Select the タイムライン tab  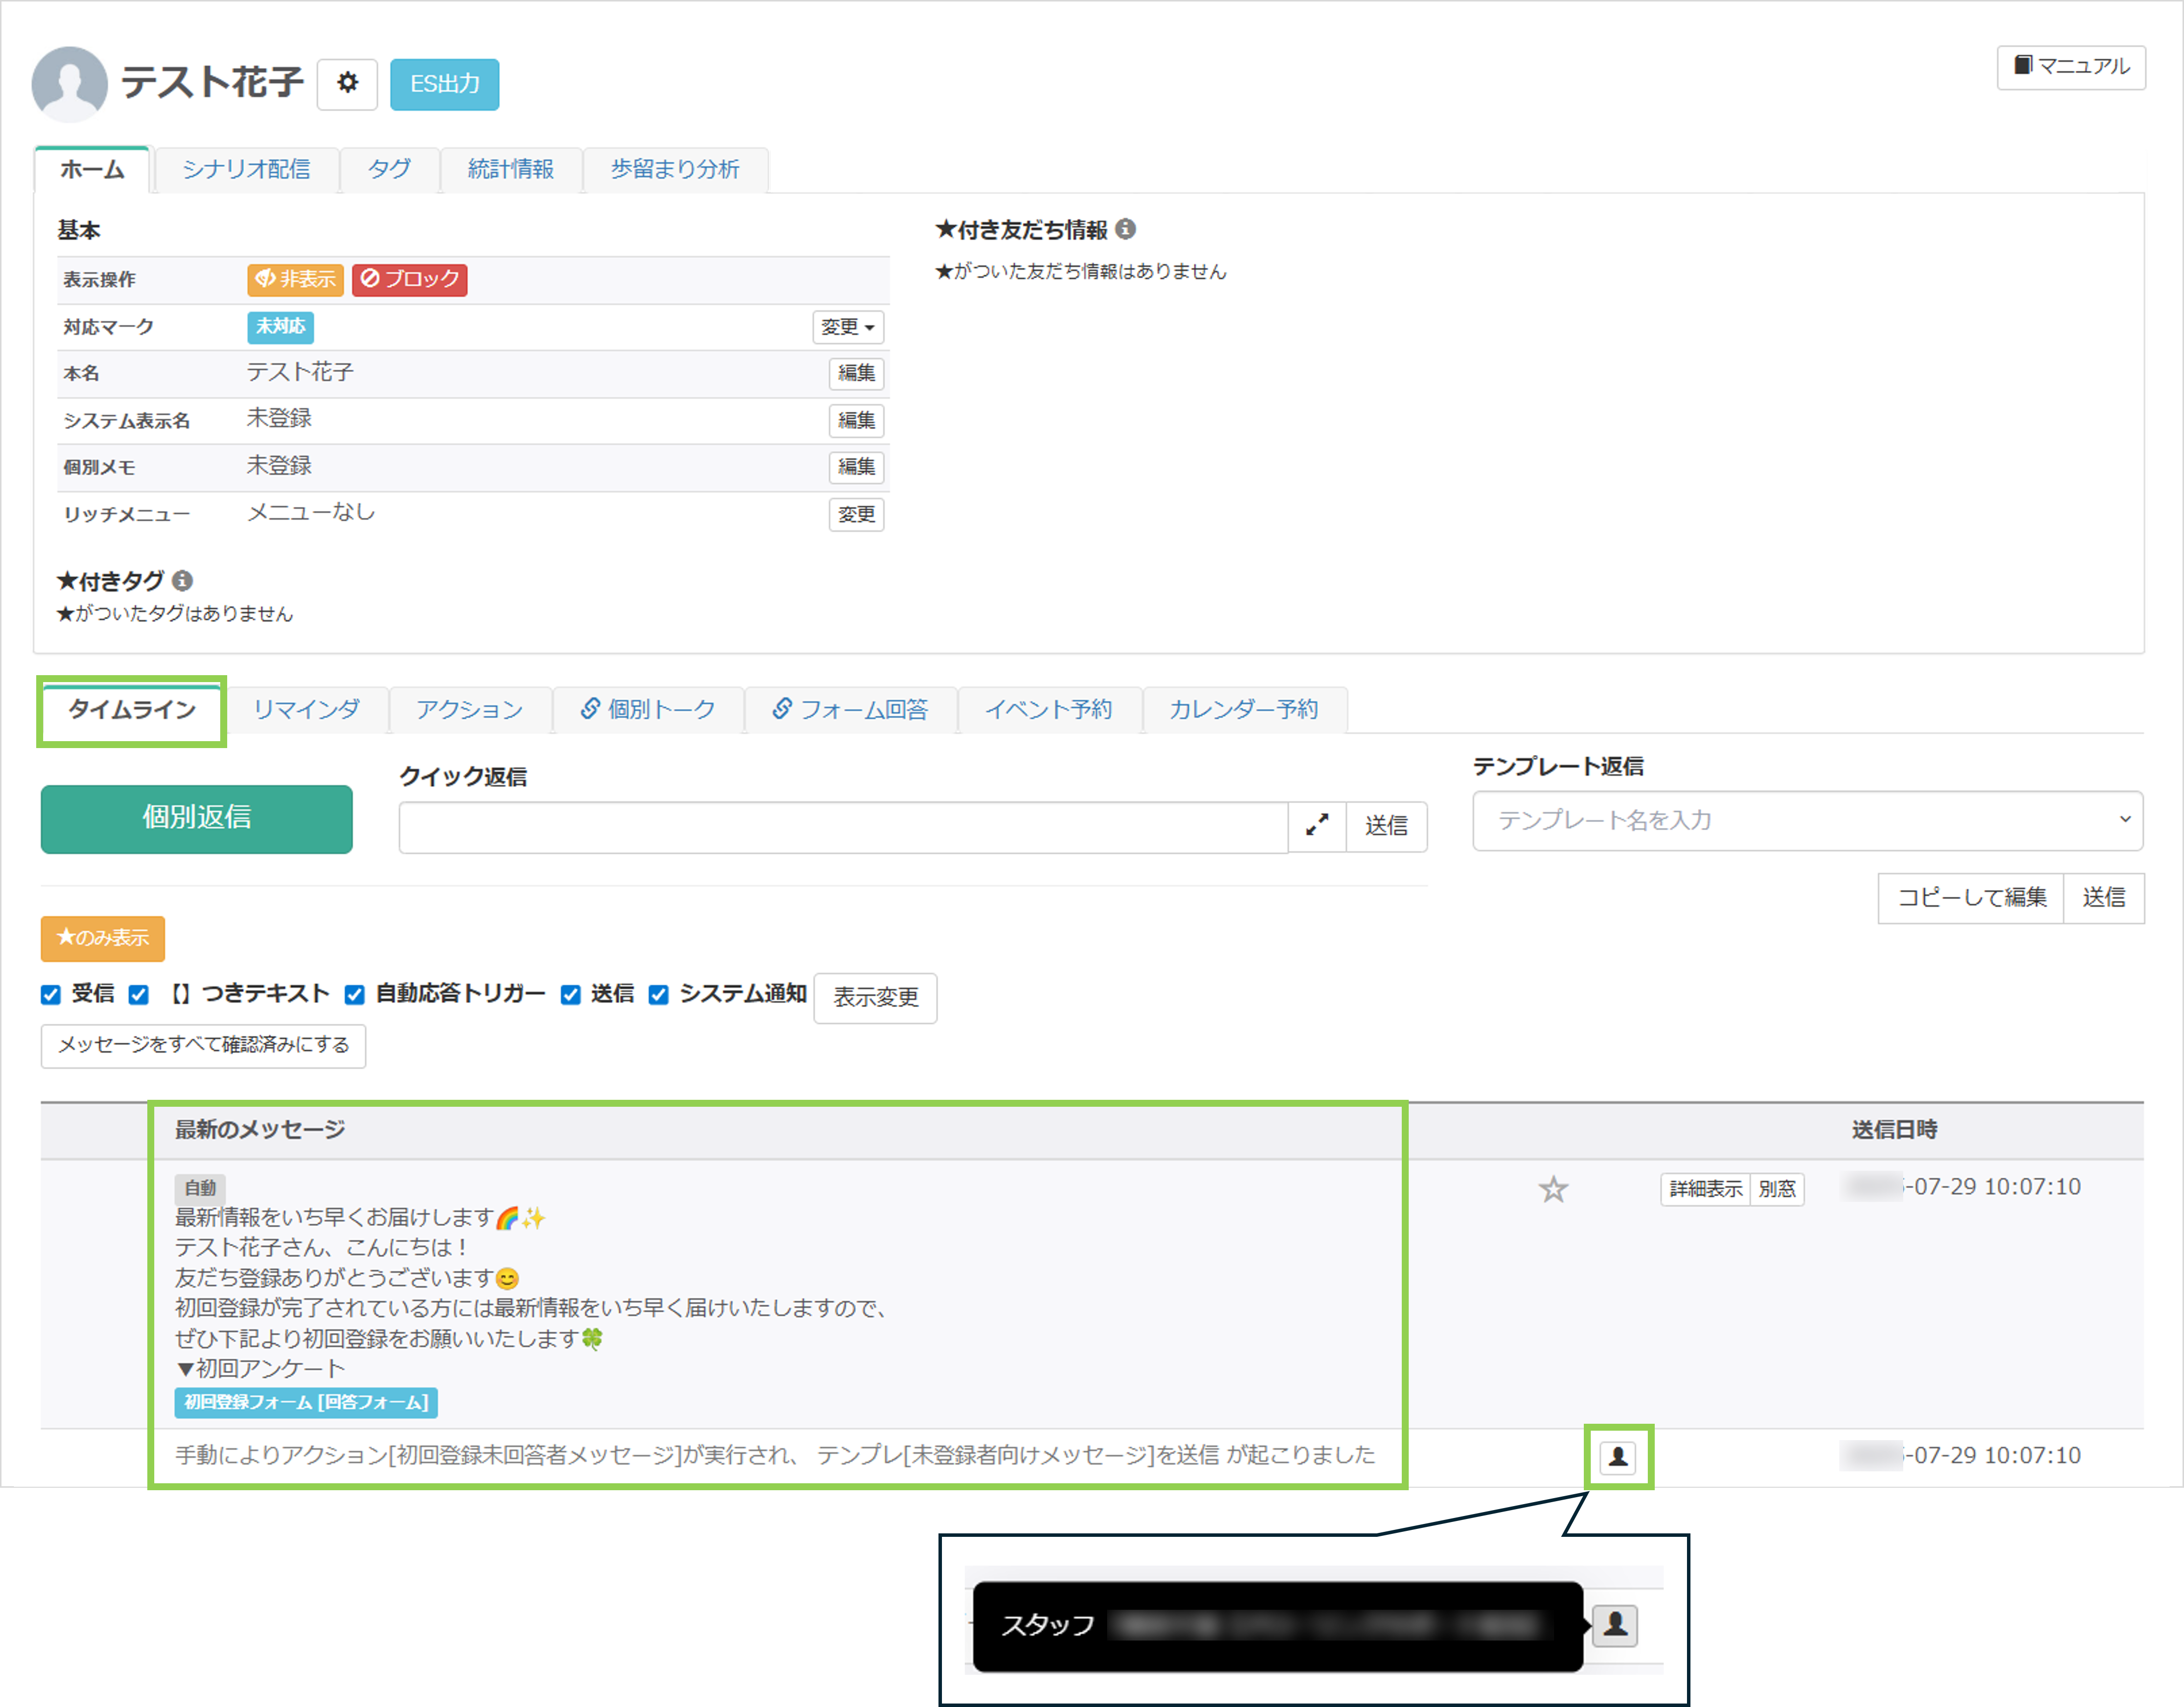(x=131, y=710)
